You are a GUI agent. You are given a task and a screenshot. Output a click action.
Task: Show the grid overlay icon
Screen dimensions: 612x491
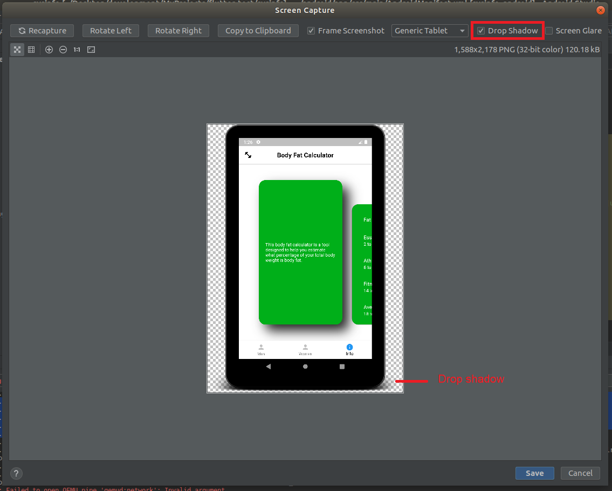point(31,50)
